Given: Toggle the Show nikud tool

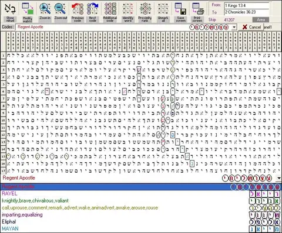Looking at the screenshot, I should 10,12.
